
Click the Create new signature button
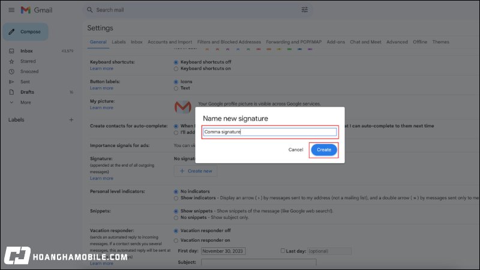(x=196, y=171)
